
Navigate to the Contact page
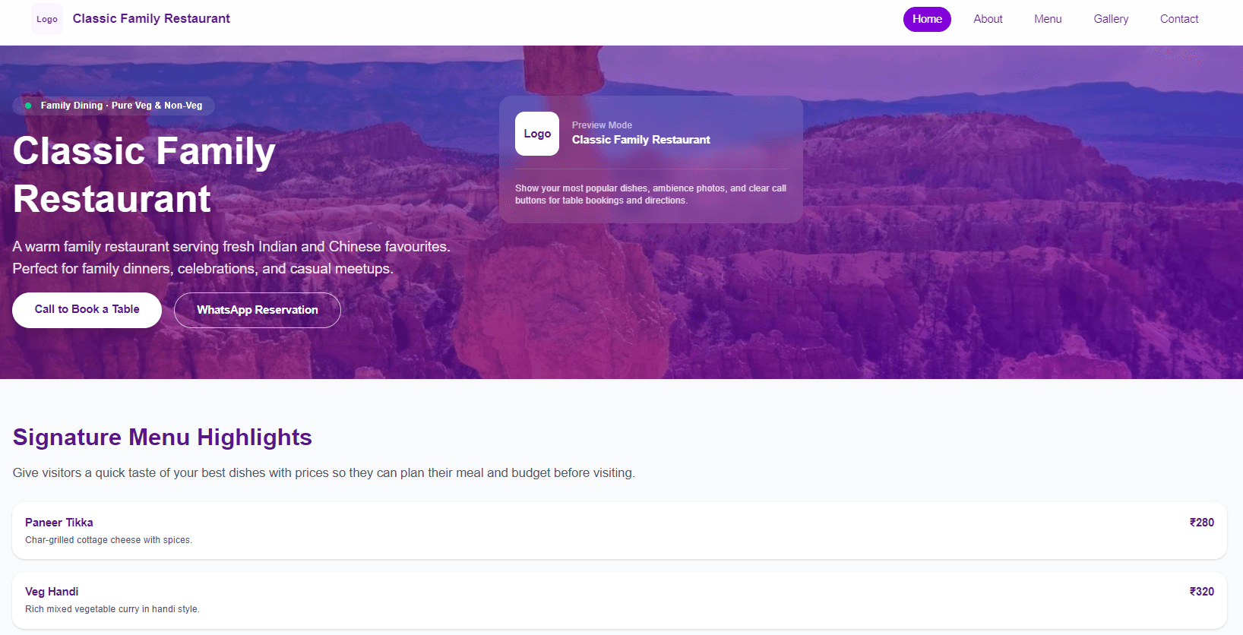click(x=1179, y=19)
